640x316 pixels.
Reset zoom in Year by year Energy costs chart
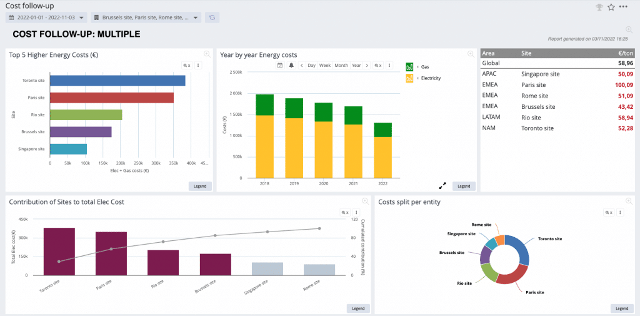pyautogui.click(x=378, y=66)
